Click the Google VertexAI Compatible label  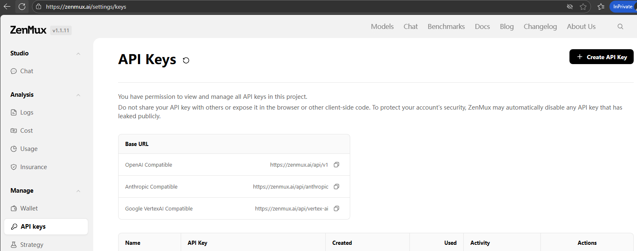(159, 208)
